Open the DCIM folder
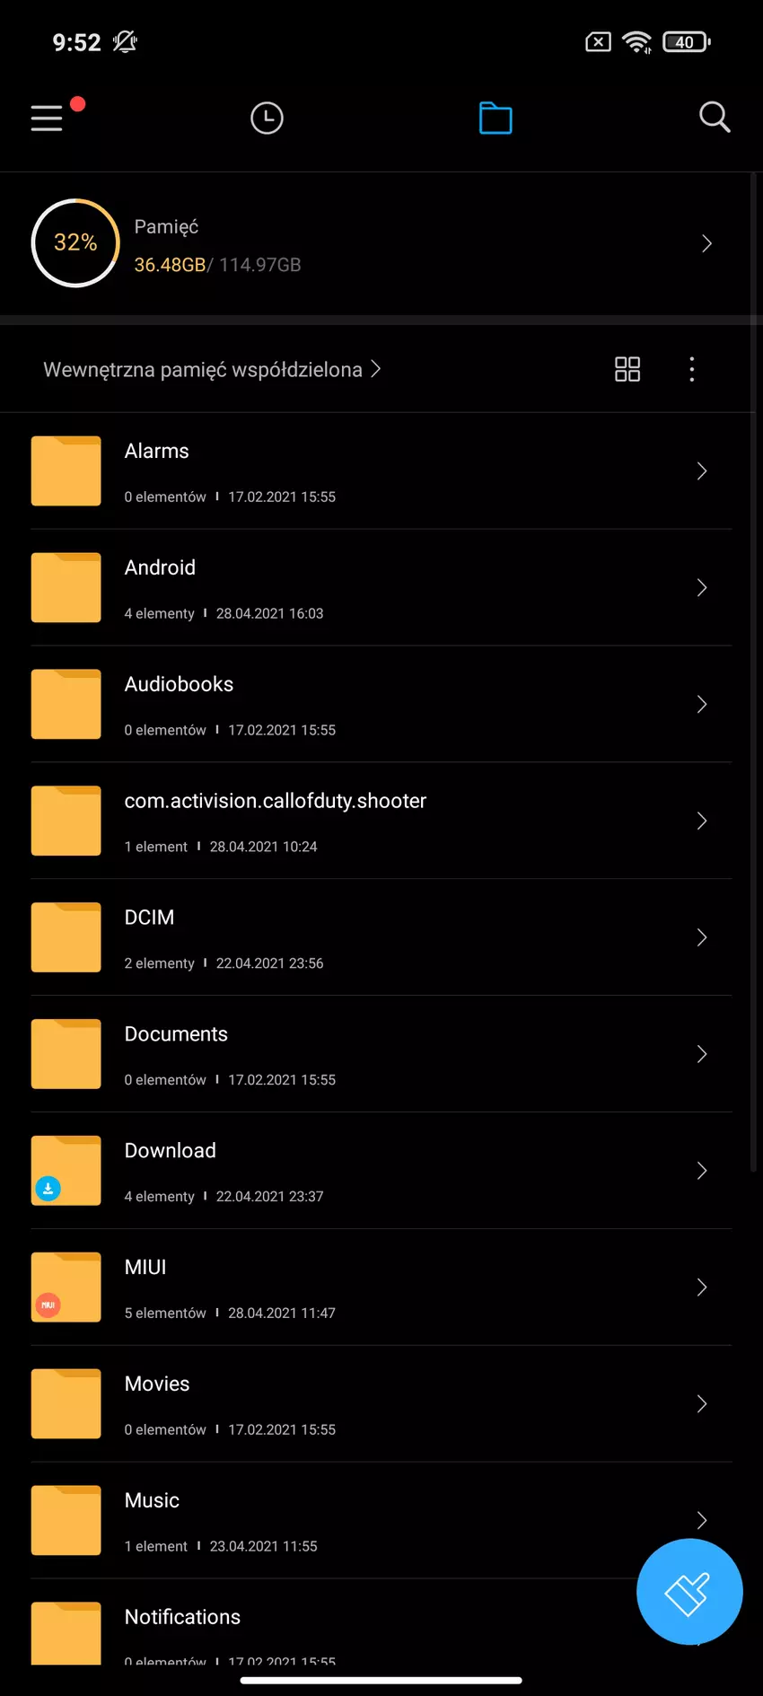Screen dimensions: 763x1696 [149, 918]
